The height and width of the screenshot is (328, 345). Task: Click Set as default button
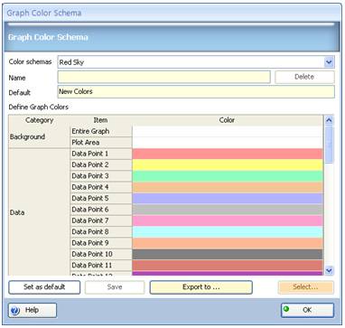pyautogui.click(x=44, y=287)
